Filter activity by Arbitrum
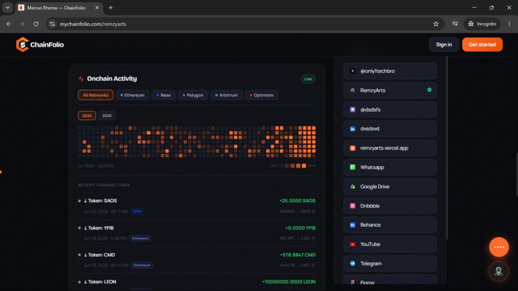The width and height of the screenshot is (518, 291). coord(226,95)
